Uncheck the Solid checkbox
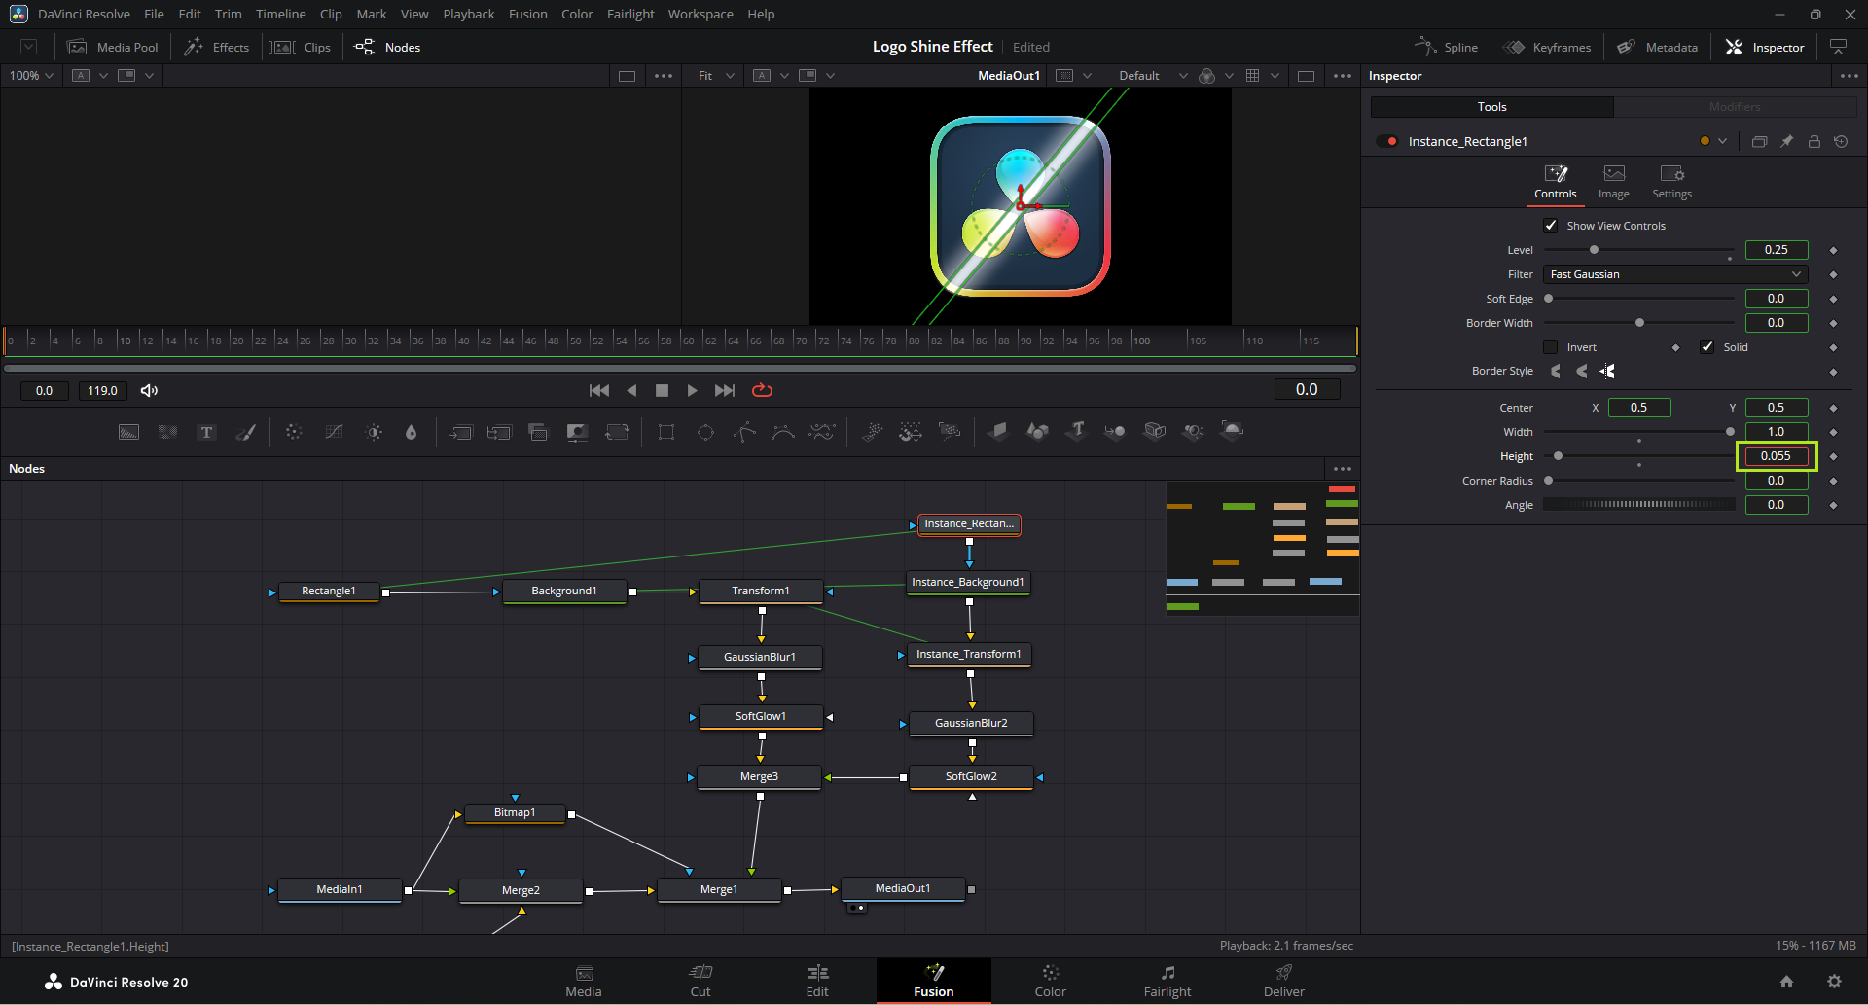1868x1005 pixels. (1706, 347)
